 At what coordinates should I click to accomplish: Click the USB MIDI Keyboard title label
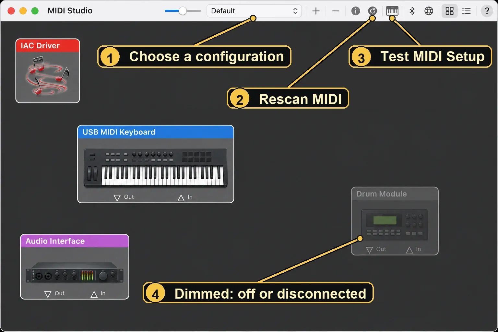(x=119, y=132)
